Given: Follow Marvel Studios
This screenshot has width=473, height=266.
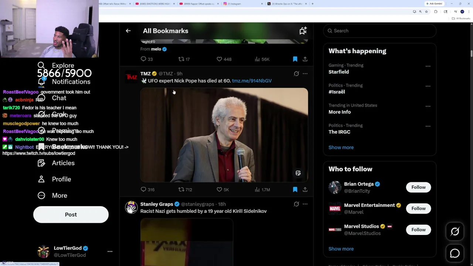Looking at the screenshot, I should click(x=418, y=230).
